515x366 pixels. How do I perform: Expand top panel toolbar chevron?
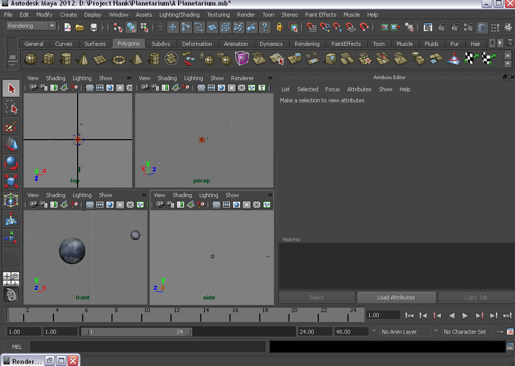pos(129,78)
